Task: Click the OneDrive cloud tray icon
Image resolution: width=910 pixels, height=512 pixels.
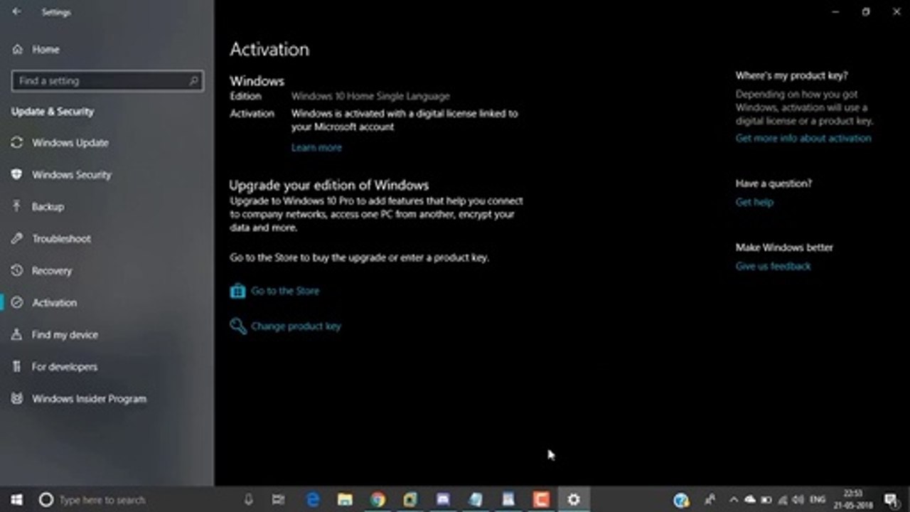Action: coord(750,500)
